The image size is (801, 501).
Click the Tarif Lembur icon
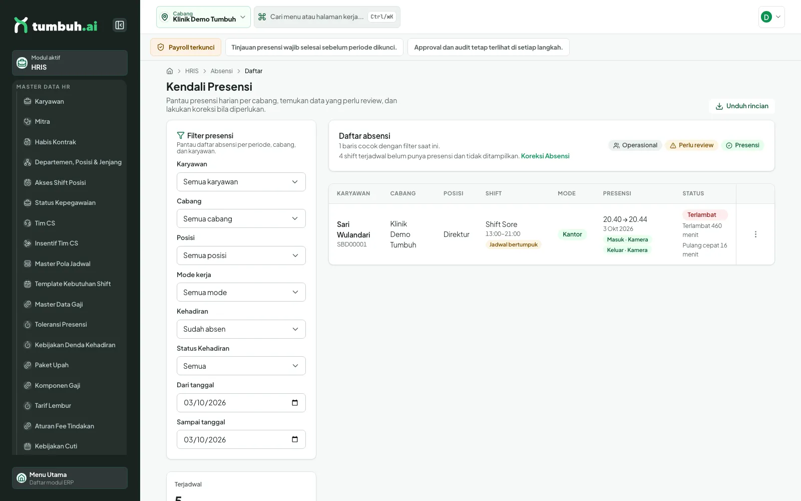coord(28,405)
